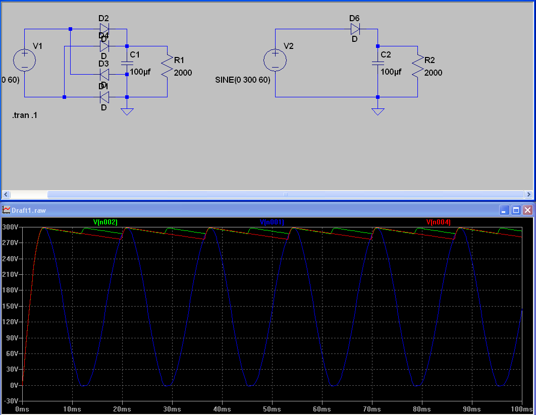The width and height of the screenshot is (536, 415).
Task: Click the V(n001) blue trace label
Action: coord(272,222)
